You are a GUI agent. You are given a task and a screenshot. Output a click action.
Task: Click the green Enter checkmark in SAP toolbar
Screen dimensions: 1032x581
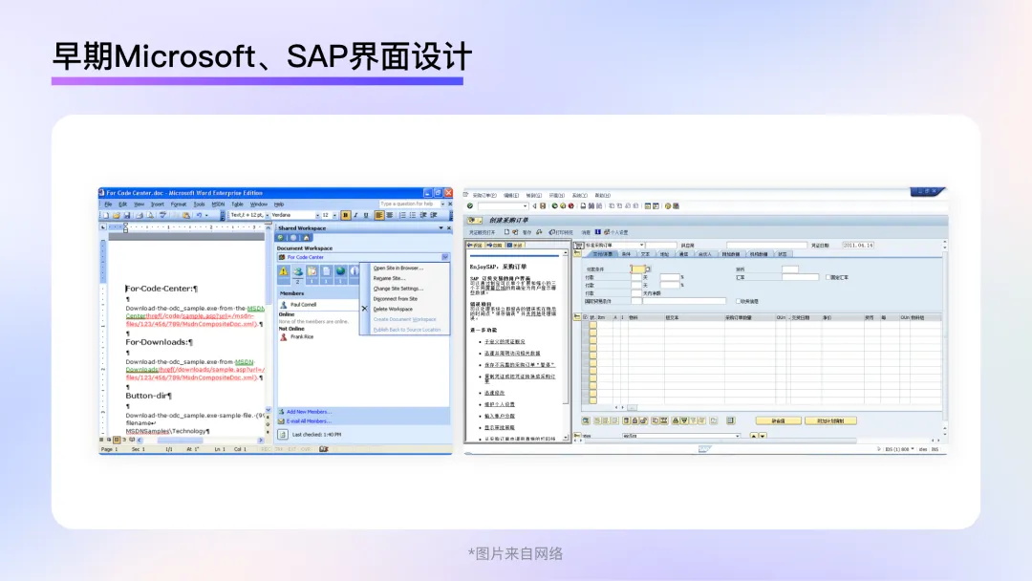470,205
